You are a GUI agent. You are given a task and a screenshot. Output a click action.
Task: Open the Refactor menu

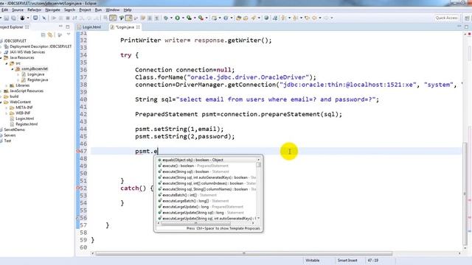tap(35, 10)
